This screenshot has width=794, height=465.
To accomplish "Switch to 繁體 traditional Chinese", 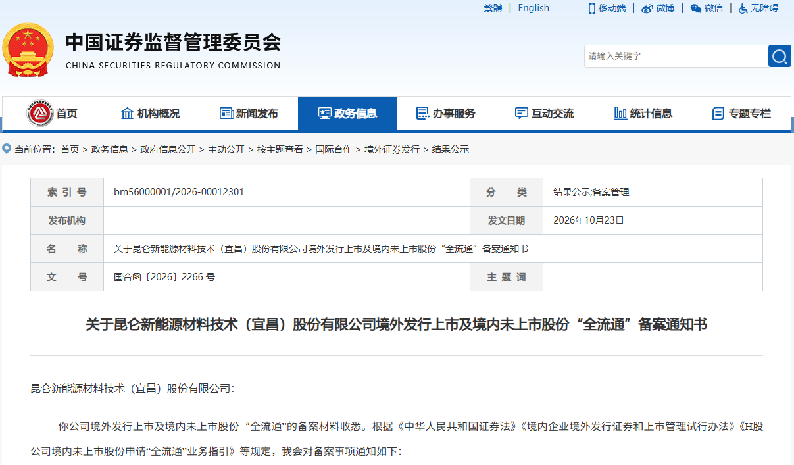I will coord(493,8).
